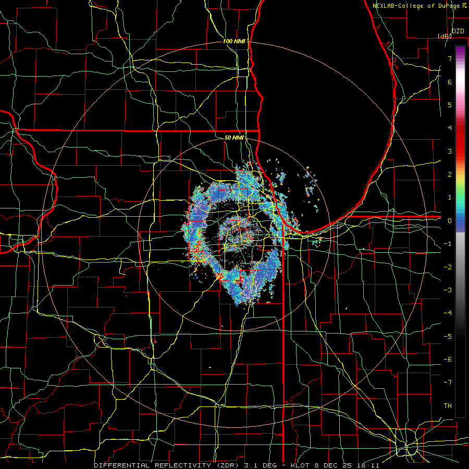Click the TH label below the scale
This screenshot has height=469, width=469.
(x=448, y=406)
